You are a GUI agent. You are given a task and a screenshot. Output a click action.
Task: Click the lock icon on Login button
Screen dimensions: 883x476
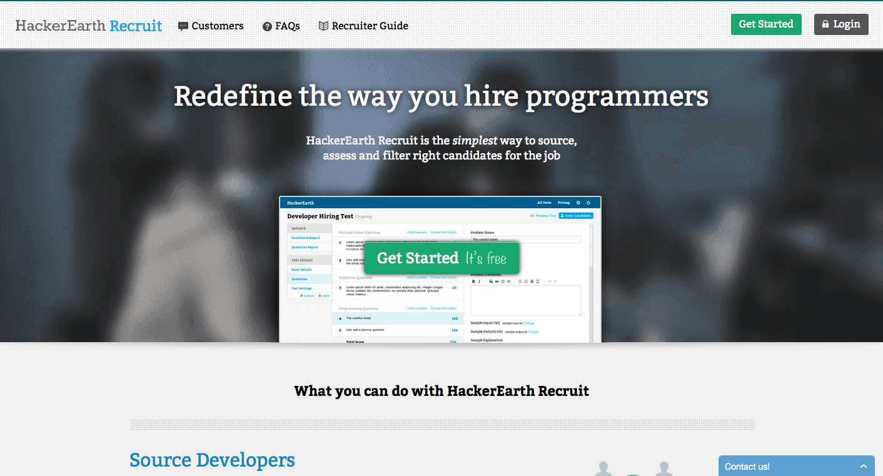click(825, 24)
